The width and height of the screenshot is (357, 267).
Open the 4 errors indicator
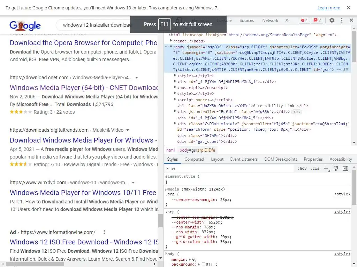pyautogui.click(x=304, y=20)
